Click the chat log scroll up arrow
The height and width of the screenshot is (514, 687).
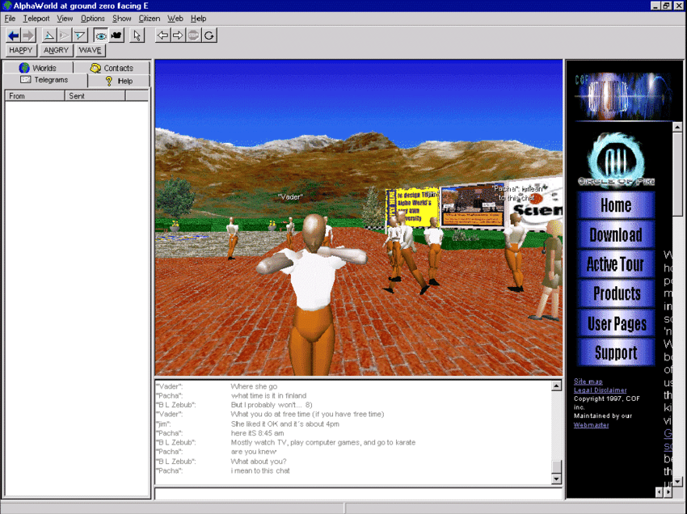556,386
